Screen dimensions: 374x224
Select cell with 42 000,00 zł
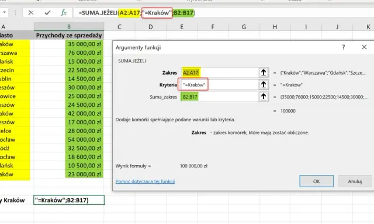[x=69, y=114]
